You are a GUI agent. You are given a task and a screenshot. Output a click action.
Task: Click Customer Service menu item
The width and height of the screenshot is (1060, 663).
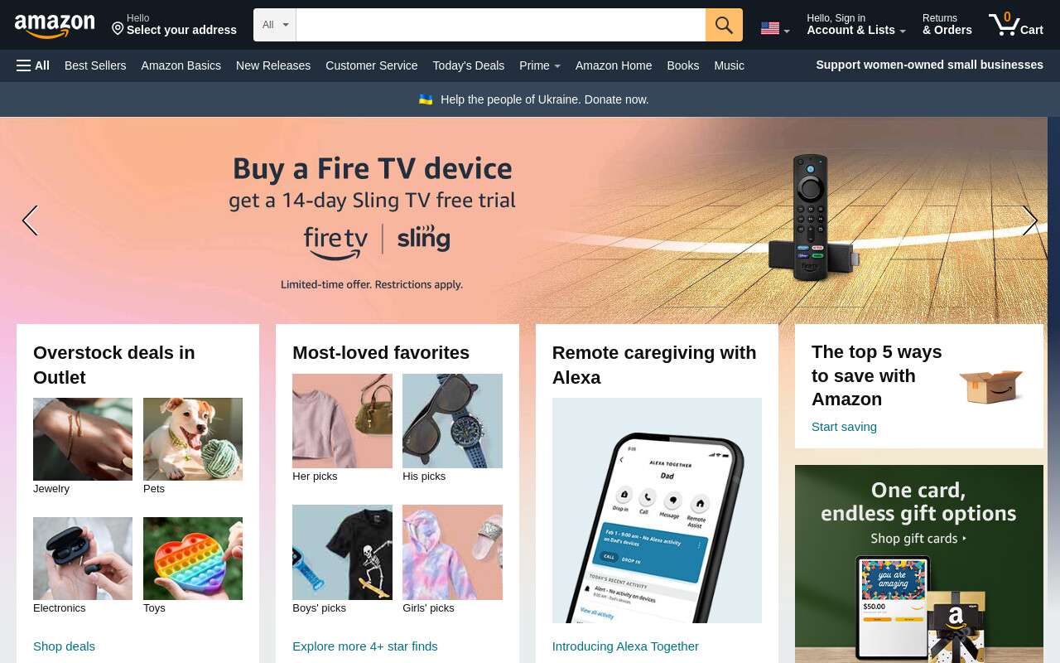[x=372, y=65]
